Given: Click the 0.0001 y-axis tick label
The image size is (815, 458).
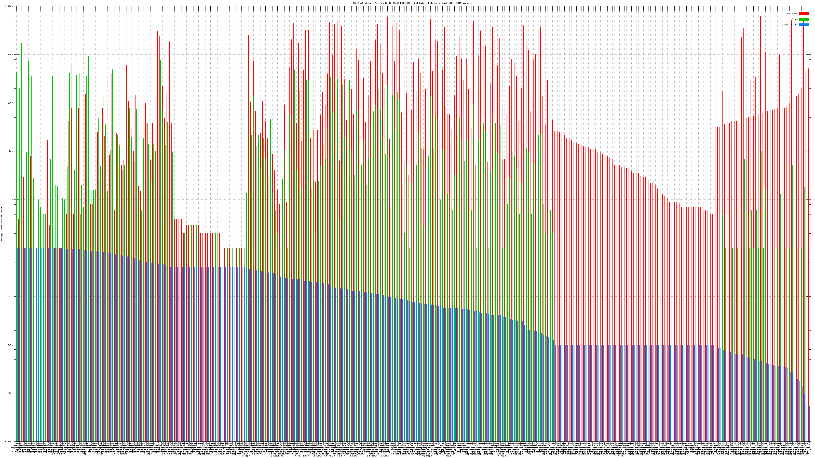Looking at the screenshot, I should (x=9, y=441).
